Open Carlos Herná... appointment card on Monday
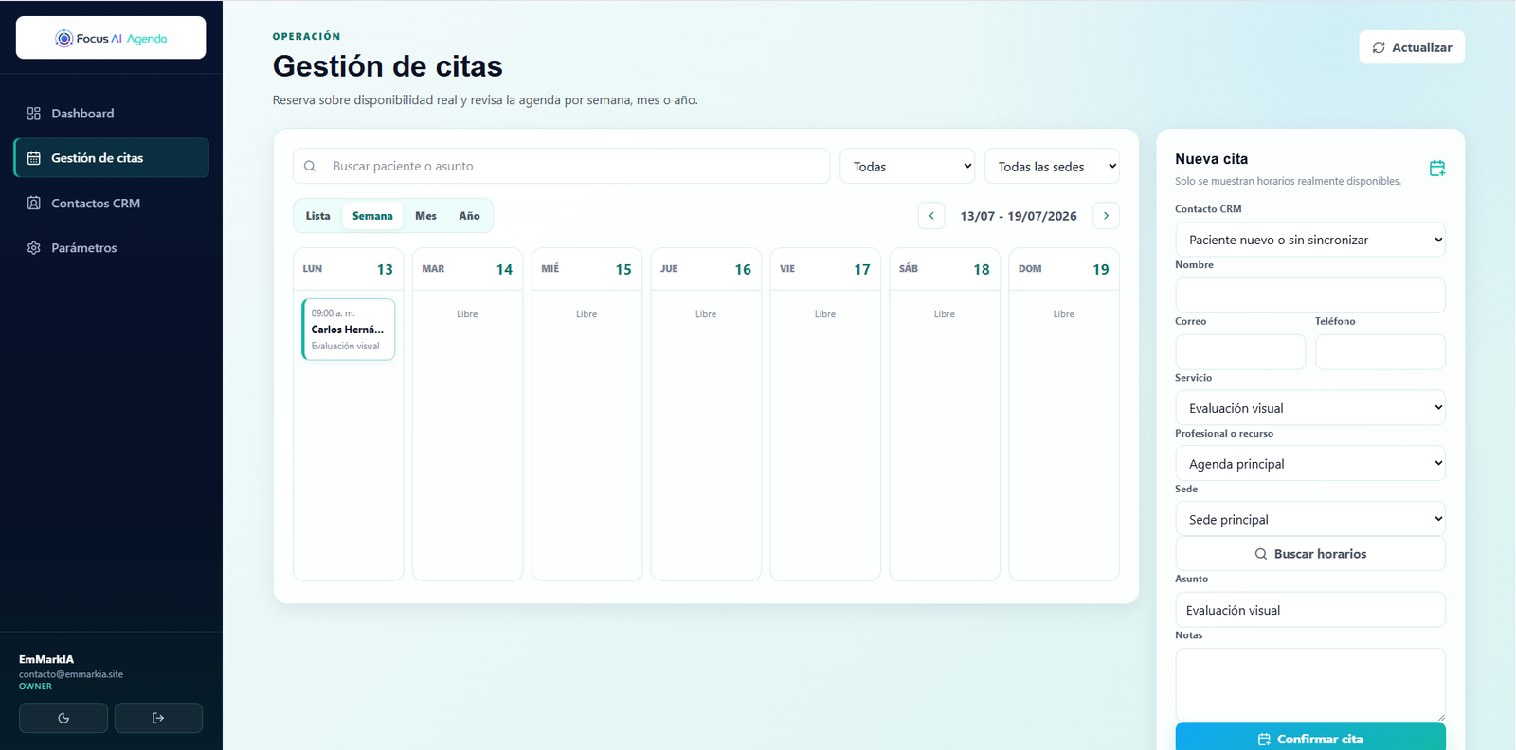This screenshot has width=1516, height=750. [348, 330]
